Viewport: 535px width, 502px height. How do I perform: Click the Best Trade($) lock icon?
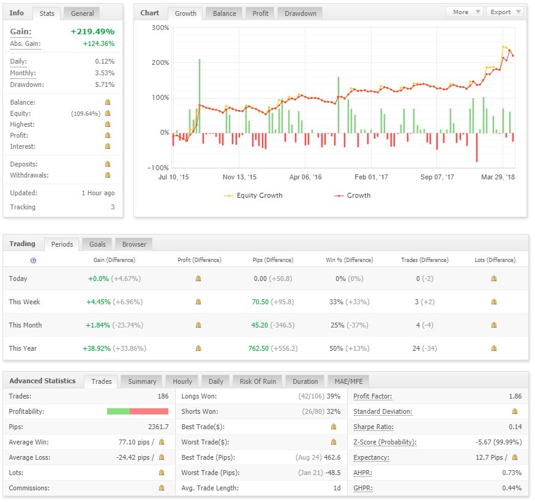[x=334, y=427]
